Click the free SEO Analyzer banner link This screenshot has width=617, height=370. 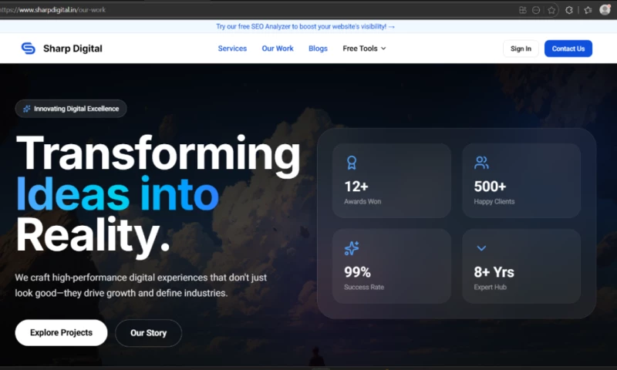pyautogui.click(x=305, y=26)
